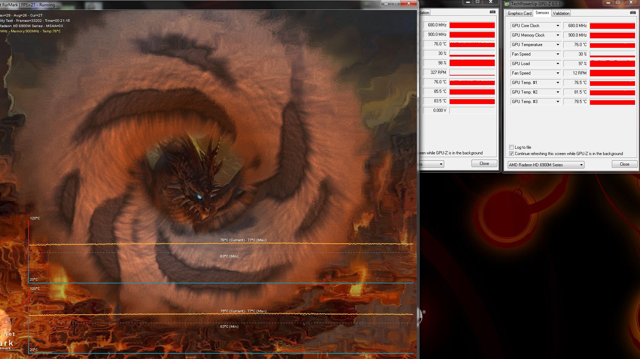Click the screenshot camera icon in the right GPU-Z window
Viewport: 640px width, 359px height.
(633, 12)
